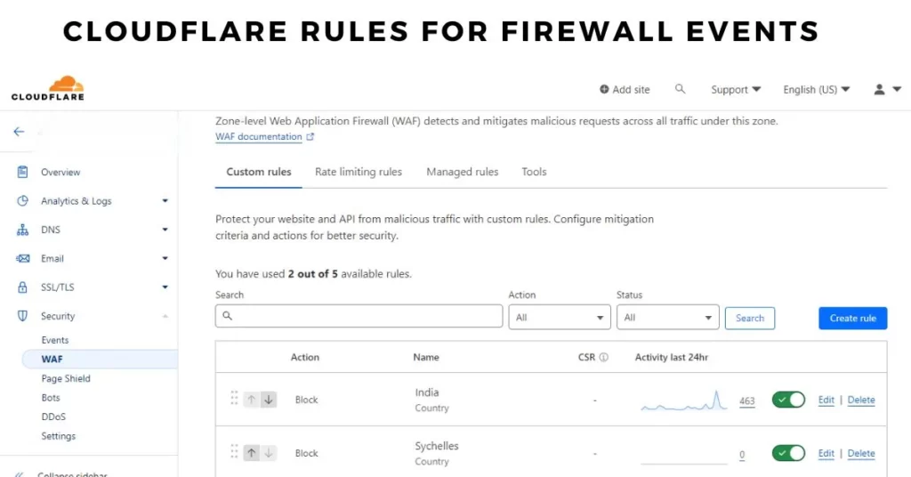Click the India activity sparkline chart
The image size is (911, 477).
684,400
